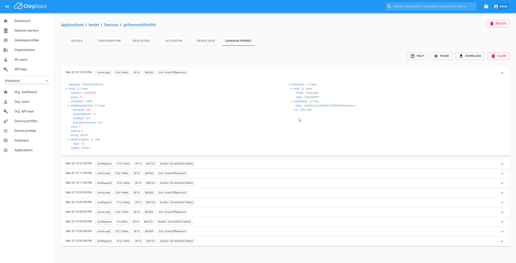516x263 pixels.
Task: Collapse sidebar with the menu back icon
Action: [7, 6]
